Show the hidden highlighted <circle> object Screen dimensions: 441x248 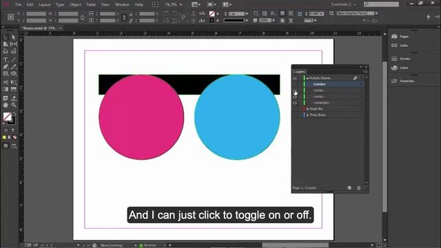tap(295, 84)
